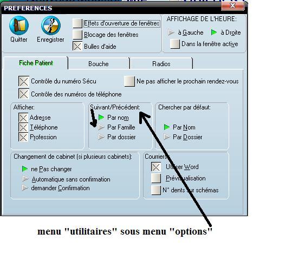Click the Enregistrer disc icon

pyautogui.click(x=51, y=25)
